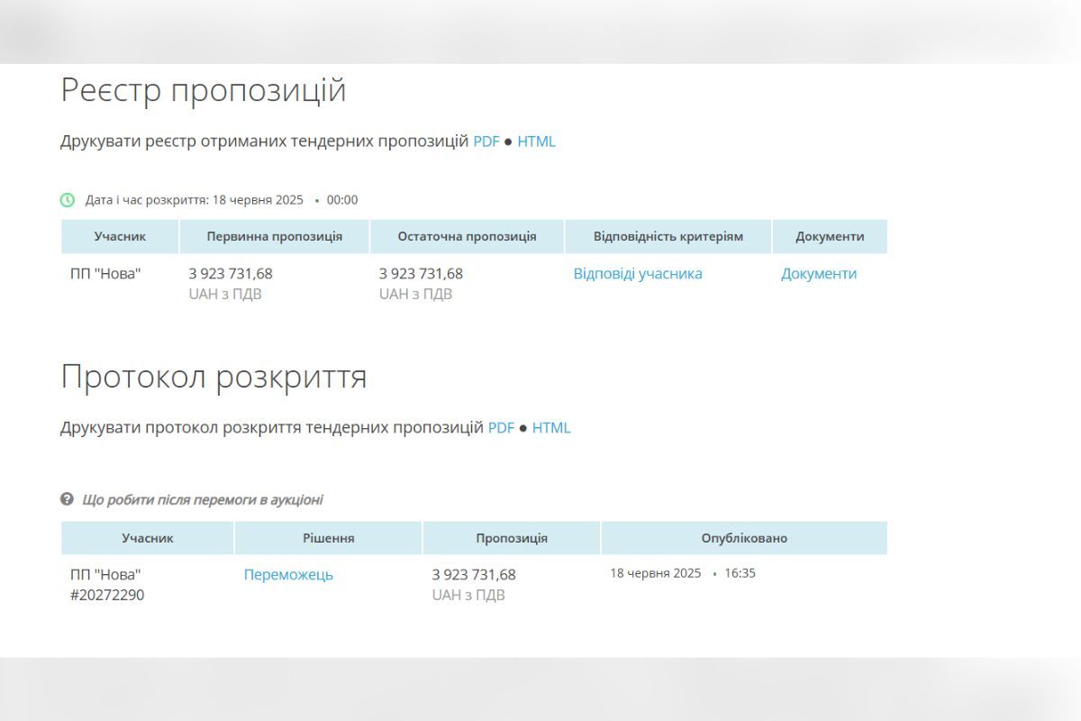Click the Первинна пропозиція column header

pos(275,235)
